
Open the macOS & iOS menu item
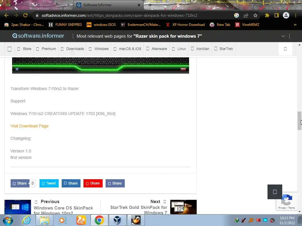(127, 49)
